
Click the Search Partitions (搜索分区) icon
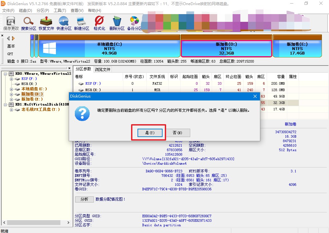(29, 23)
